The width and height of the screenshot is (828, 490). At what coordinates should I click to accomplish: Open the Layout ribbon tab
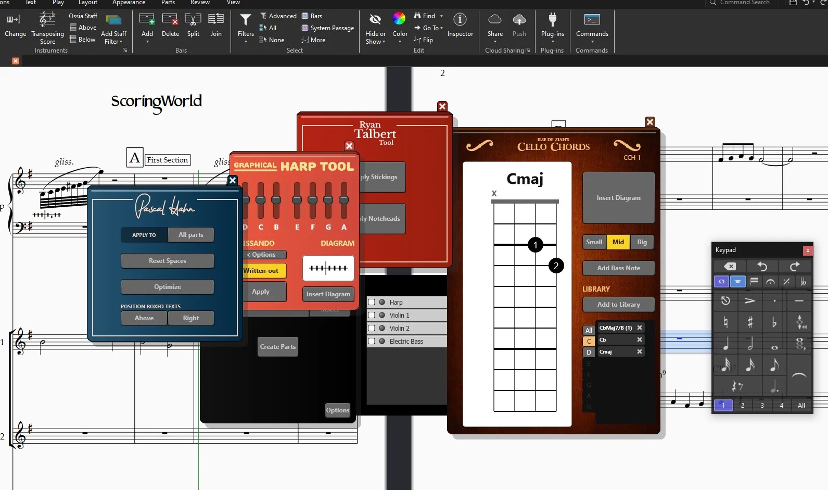88,3
